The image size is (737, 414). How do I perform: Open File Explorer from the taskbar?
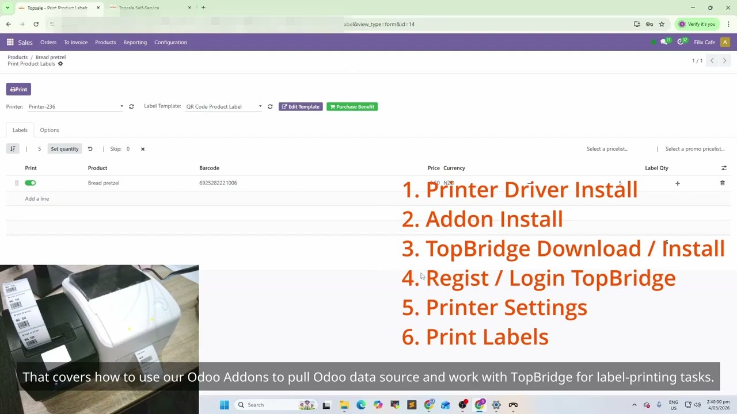click(344, 405)
